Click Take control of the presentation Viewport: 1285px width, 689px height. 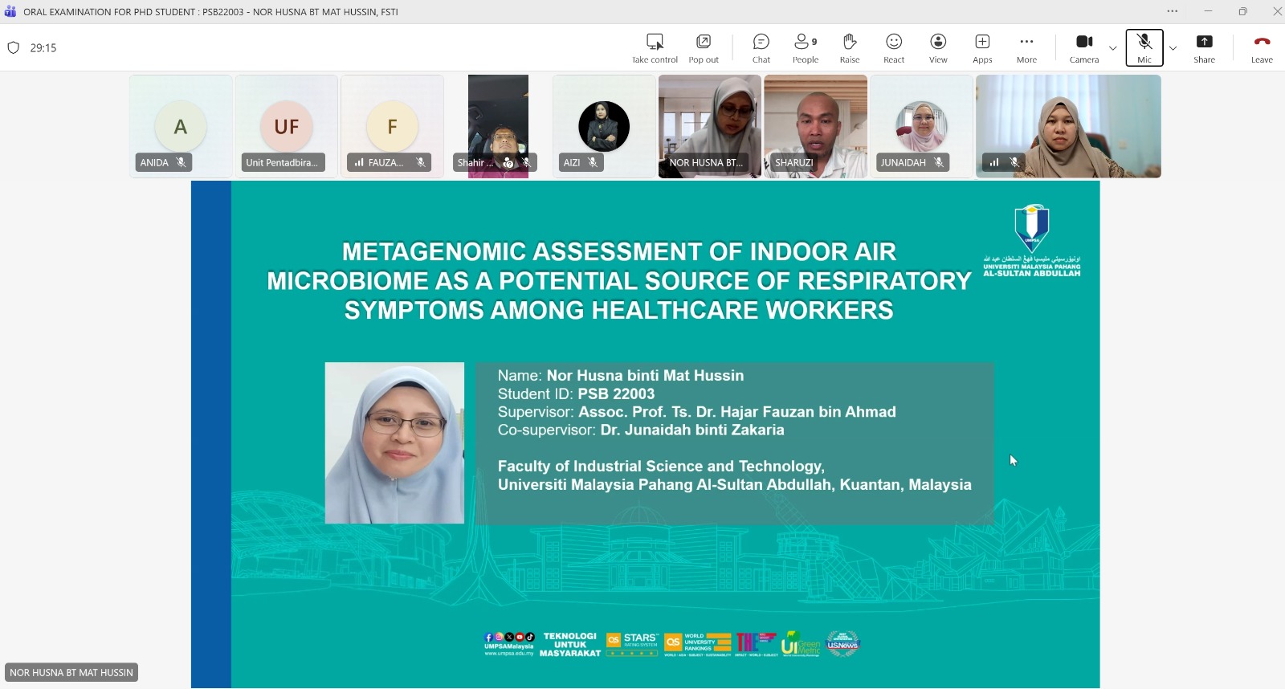click(655, 48)
